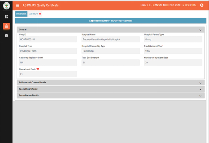Click the red alert icon beside Operational Beds

click(x=38, y=69)
